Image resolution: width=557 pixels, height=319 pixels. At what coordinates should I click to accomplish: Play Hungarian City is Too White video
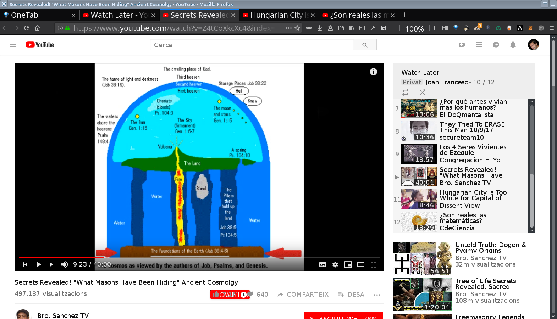[461, 199]
